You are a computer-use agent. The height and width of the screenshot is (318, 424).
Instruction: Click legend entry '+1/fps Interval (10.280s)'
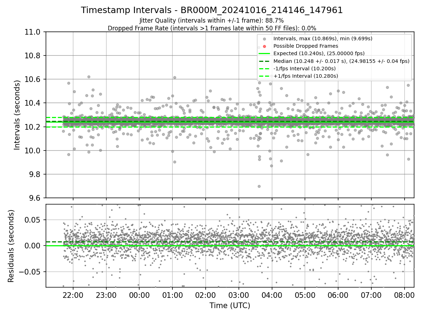[x=306, y=76]
